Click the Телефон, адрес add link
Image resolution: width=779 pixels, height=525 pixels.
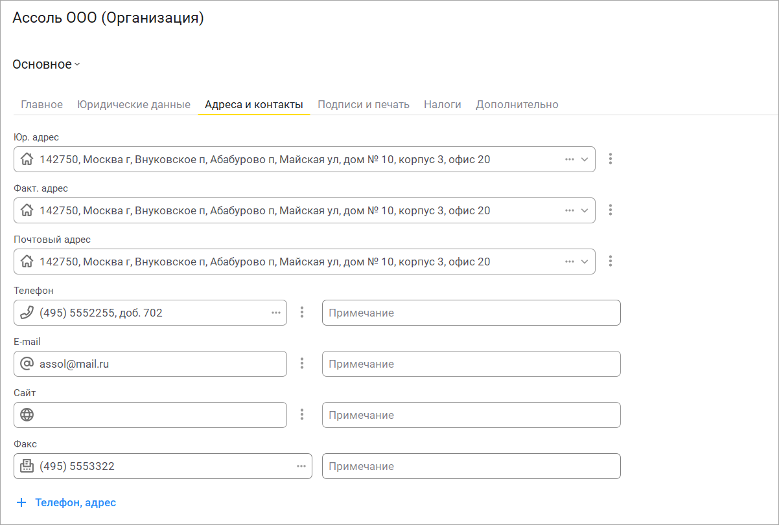(67, 502)
